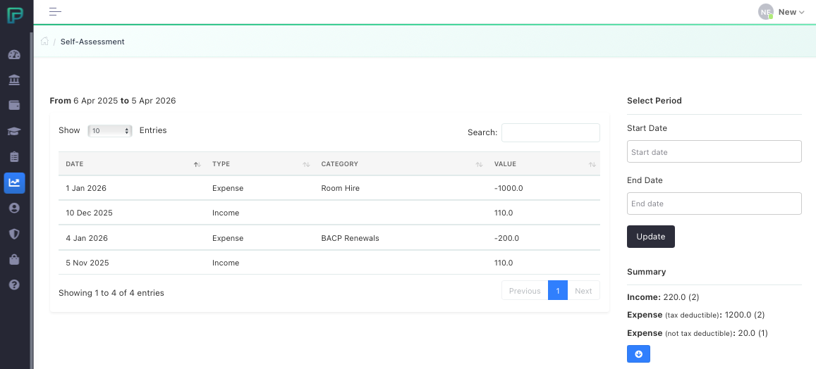The image size is (816, 369).
Task: Sort table by the Date column header
Action: [x=131, y=164]
